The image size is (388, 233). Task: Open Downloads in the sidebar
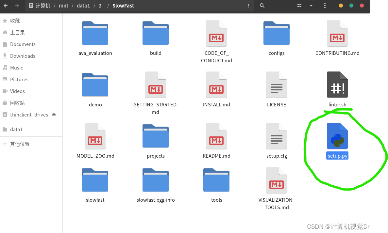point(31,56)
